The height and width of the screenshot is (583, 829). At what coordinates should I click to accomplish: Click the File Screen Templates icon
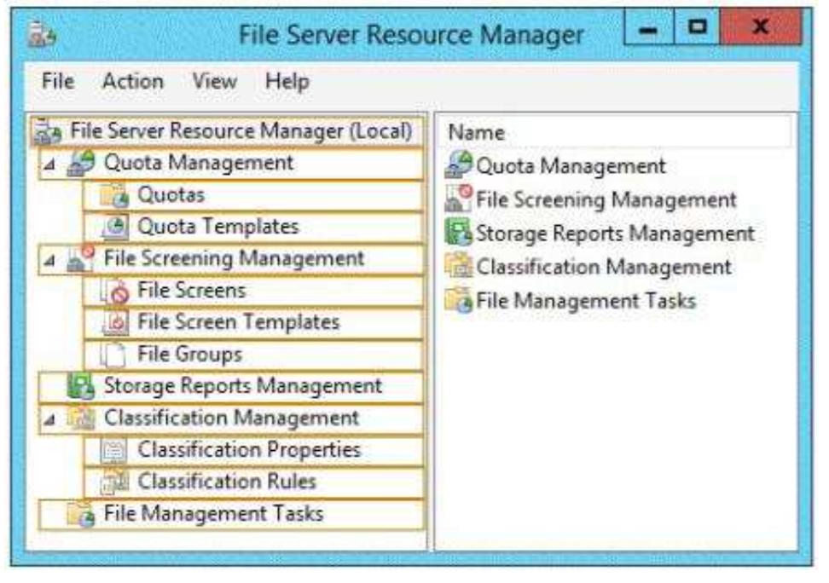click(x=114, y=322)
